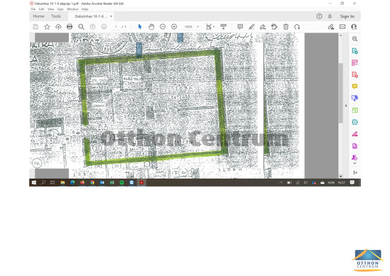Open Organize Pages tool in right pane
The image size is (390, 276).
pyautogui.click(x=355, y=110)
